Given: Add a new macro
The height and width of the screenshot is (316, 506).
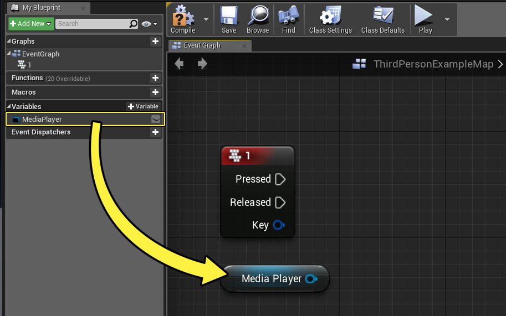Looking at the screenshot, I should [155, 92].
